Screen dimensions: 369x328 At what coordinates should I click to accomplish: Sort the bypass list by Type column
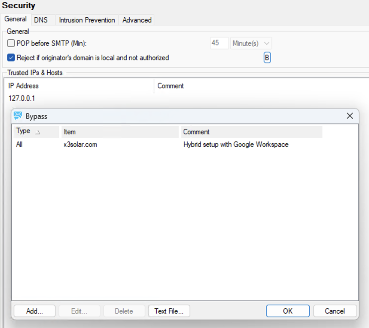[36, 132]
